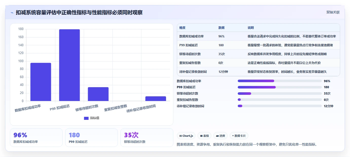Click the 重复扣减告警数 x-axis label
350x157 pixels.
[116, 108]
